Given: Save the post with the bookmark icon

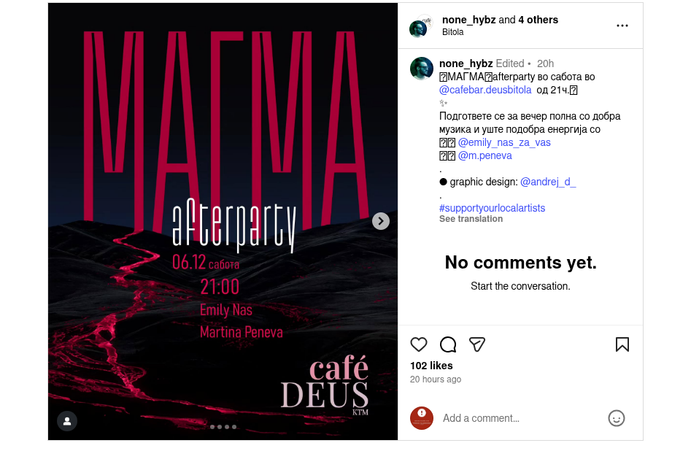Looking at the screenshot, I should [x=622, y=344].
